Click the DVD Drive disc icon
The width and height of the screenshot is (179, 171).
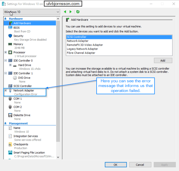(15, 78)
